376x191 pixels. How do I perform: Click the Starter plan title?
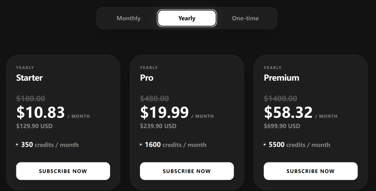click(29, 78)
